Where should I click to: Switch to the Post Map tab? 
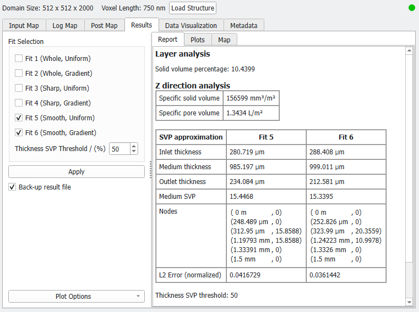point(104,26)
